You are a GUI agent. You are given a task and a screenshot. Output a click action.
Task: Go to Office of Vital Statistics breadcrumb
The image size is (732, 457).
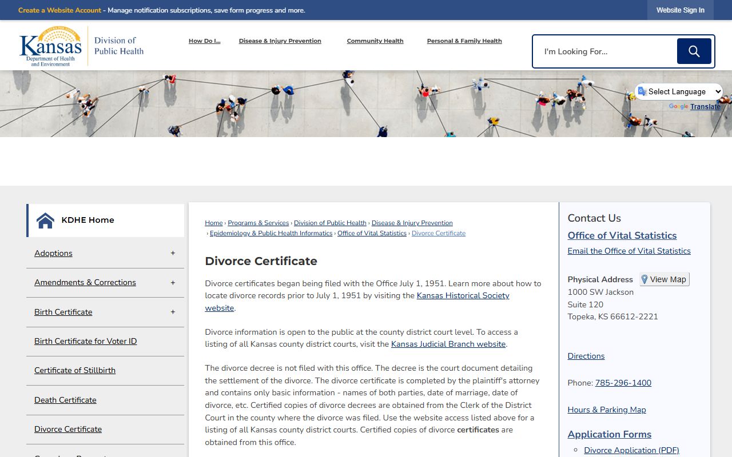pos(372,233)
